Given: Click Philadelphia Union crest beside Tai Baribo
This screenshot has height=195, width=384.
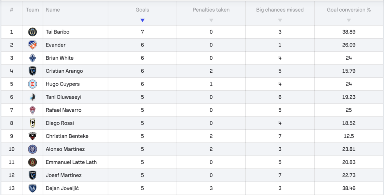Looking at the screenshot, I should tap(32, 32).
